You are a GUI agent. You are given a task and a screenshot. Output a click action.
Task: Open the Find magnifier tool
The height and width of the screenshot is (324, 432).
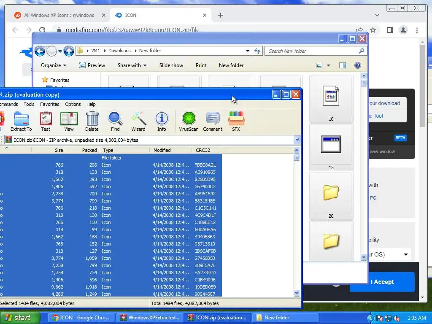coord(115,121)
